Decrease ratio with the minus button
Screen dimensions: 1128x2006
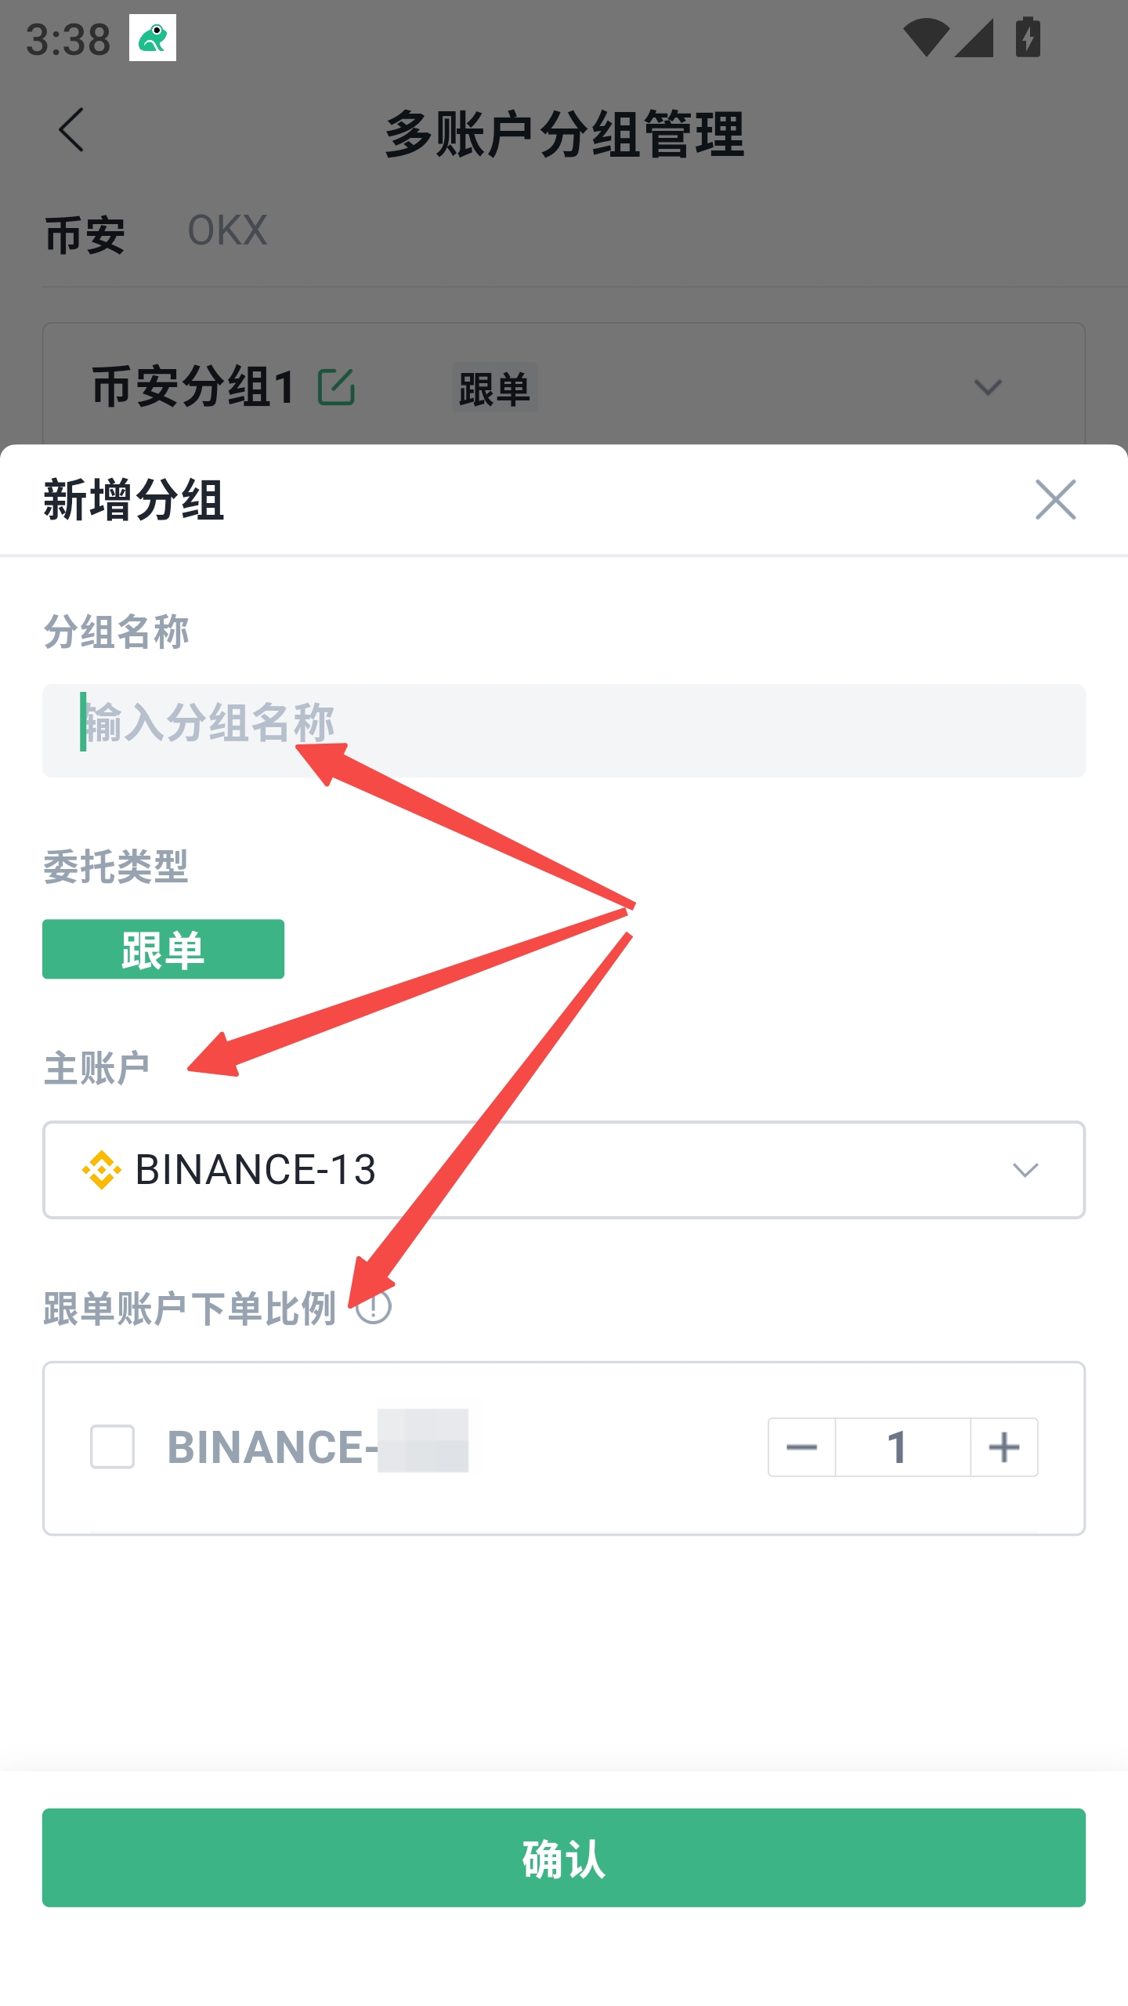[x=801, y=1447]
